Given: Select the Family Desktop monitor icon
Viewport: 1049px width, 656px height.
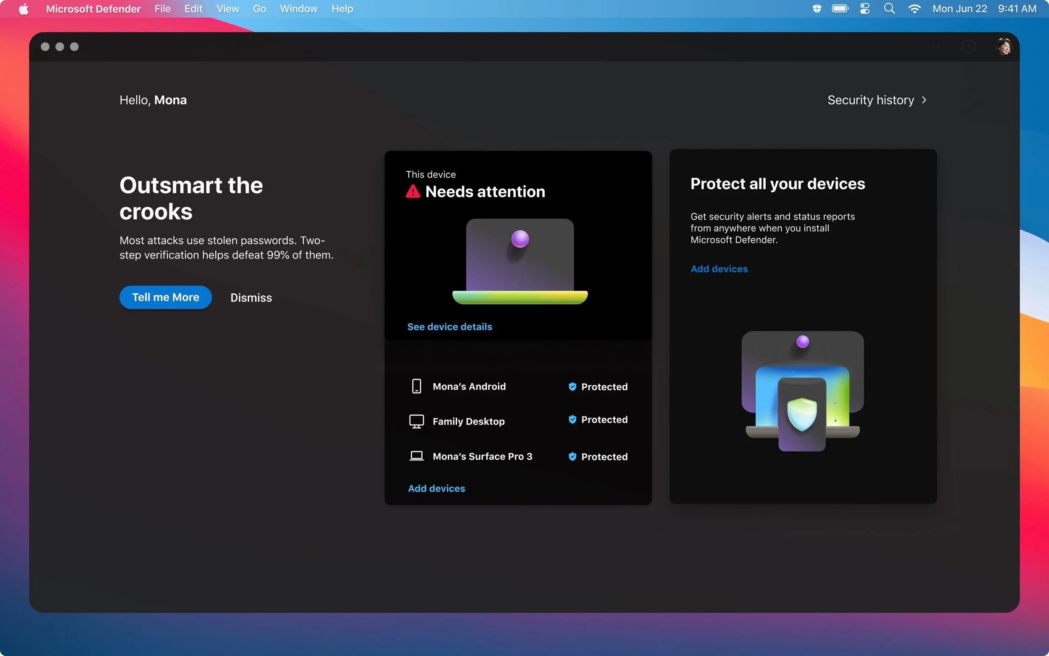Looking at the screenshot, I should pos(416,421).
